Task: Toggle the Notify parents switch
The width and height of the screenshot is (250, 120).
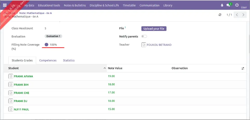Action: pyautogui.click(x=144, y=36)
